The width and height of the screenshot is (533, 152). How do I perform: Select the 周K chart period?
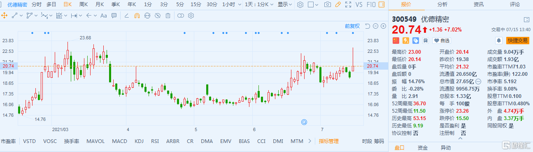[x=84, y=5]
